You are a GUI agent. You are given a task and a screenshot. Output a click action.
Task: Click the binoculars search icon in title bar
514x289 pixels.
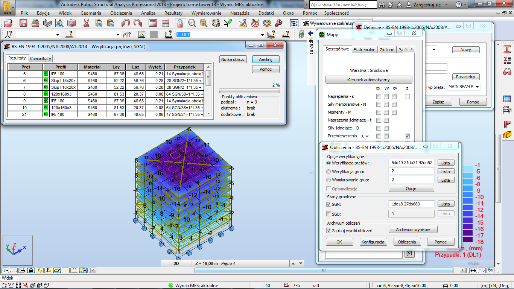(382, 5)
